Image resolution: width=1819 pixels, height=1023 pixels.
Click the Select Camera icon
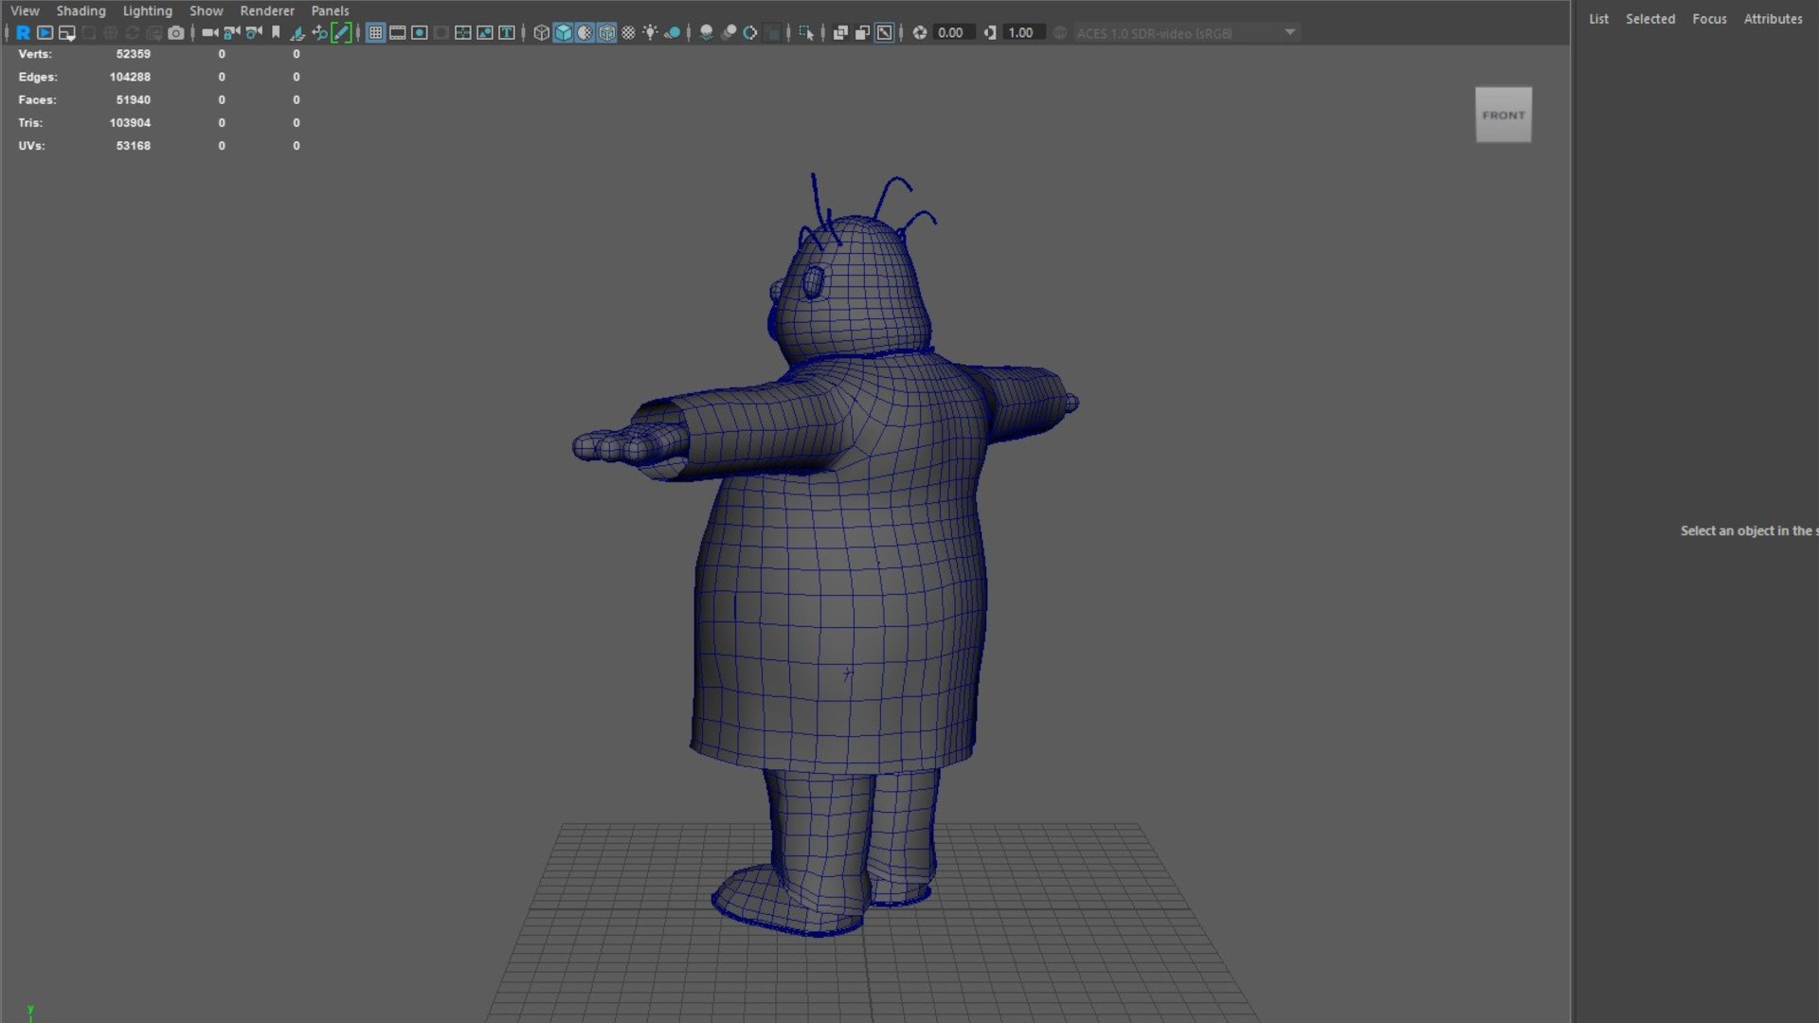tap(209, 32)
